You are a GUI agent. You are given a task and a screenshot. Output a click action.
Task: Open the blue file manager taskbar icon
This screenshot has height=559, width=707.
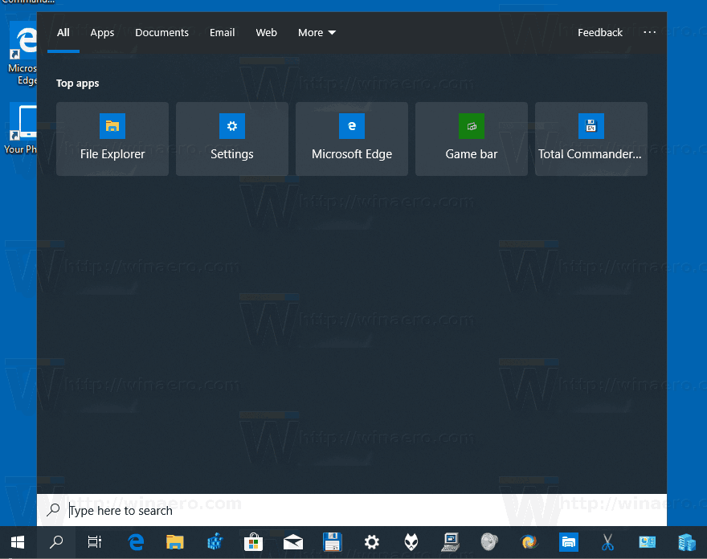[x=569, y=542]
